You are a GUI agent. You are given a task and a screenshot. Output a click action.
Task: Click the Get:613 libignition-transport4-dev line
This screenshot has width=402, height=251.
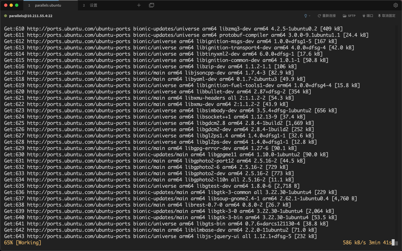pyautogui.click(x=179, y=48)
